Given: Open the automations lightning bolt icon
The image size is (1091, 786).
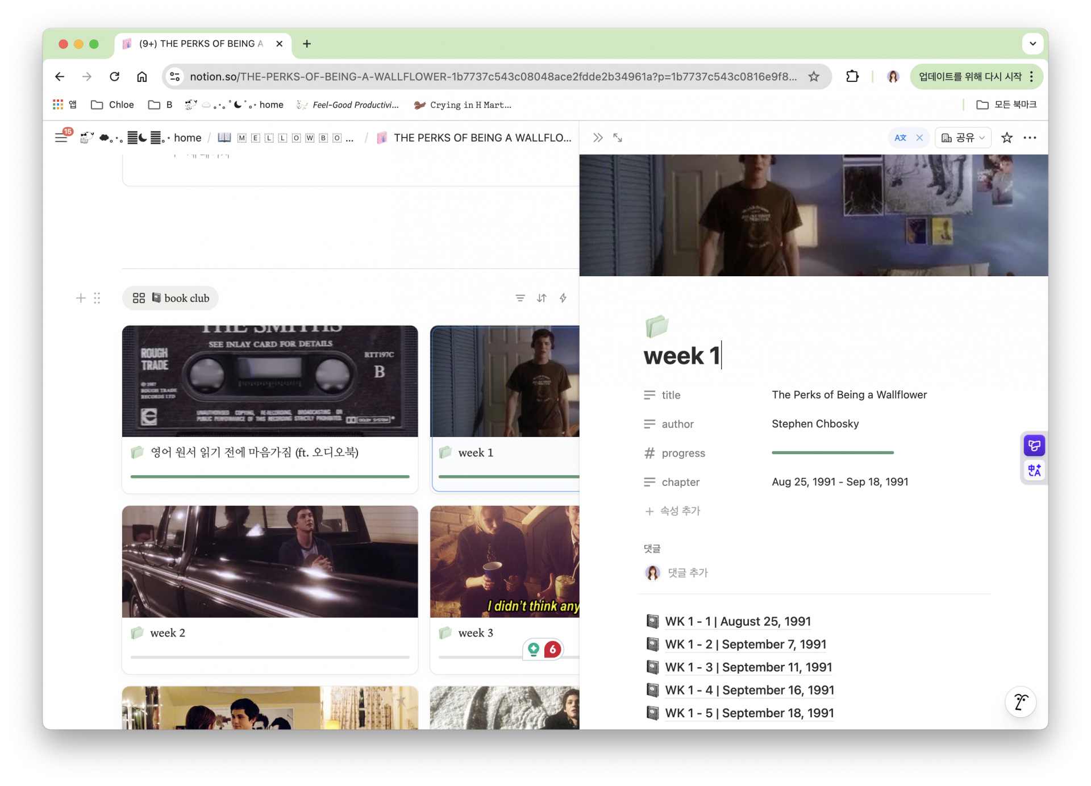Looking at the screenshot, I should [x=563, y=298].
